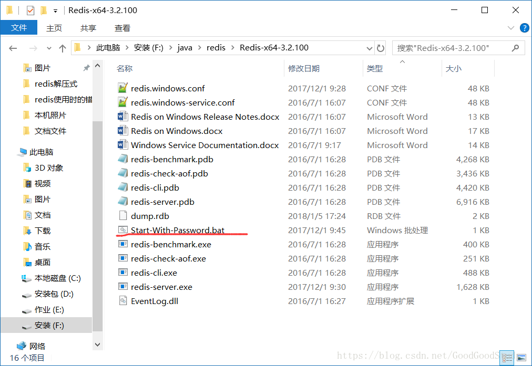Sort by 类型 column header

pyautogui.click(x=402, y=68)
